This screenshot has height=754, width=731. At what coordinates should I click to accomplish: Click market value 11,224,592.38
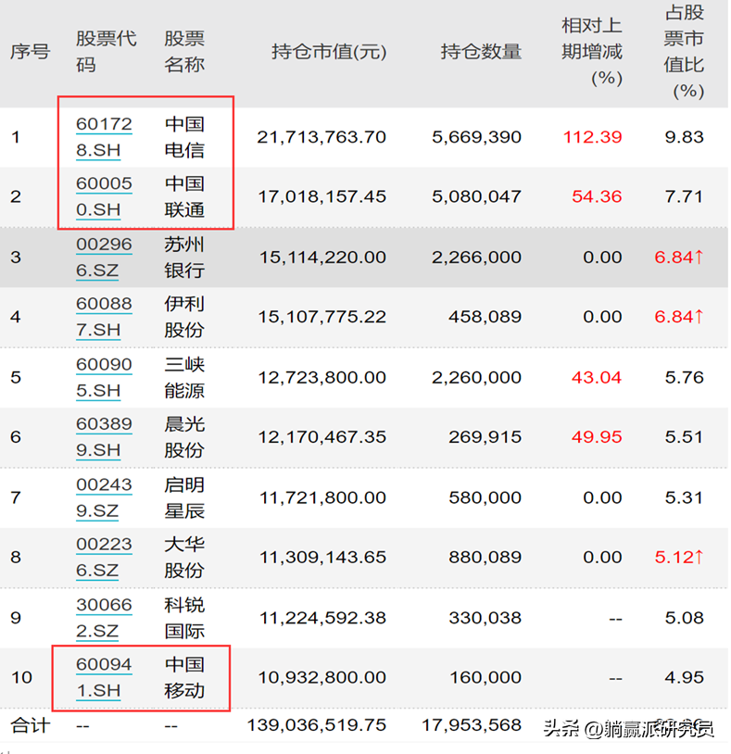322,618
